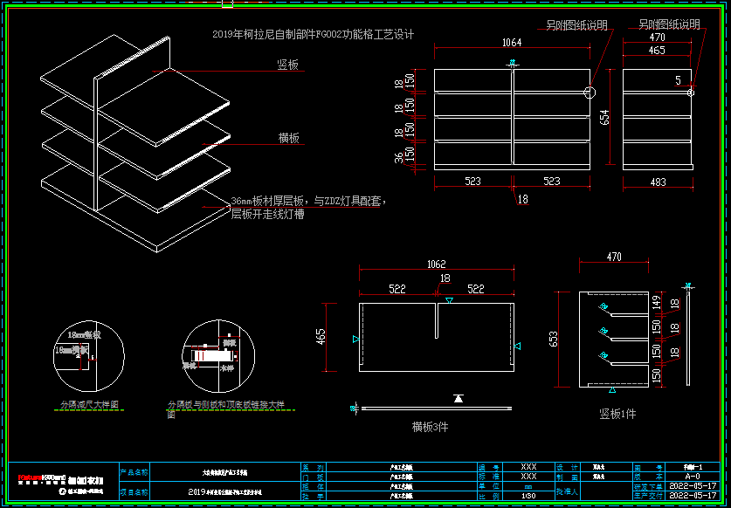
Task: Click the 竖板1件 caption
Action: (617, 413)
